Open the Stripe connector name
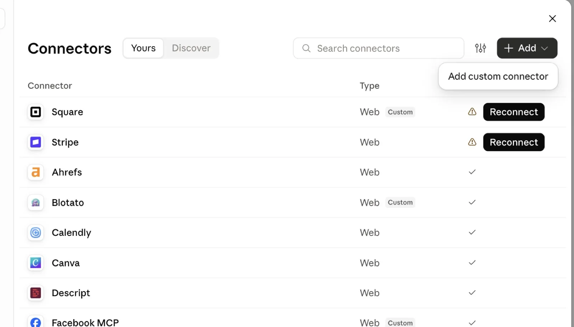 [x=65, y=142]
